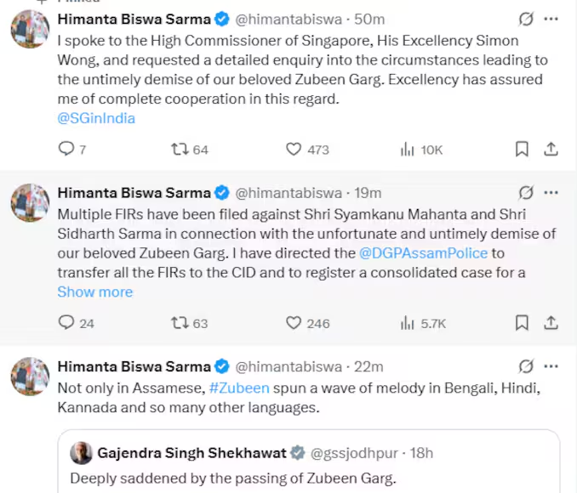This screenshot has height=493, width=577.
Task: Like the tweet with 246 likes
Action: pos(294,323)
